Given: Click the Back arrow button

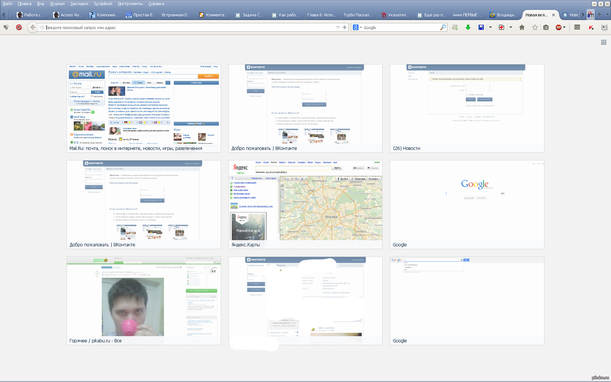Looking at the screenshot, I should coord(32,28).
